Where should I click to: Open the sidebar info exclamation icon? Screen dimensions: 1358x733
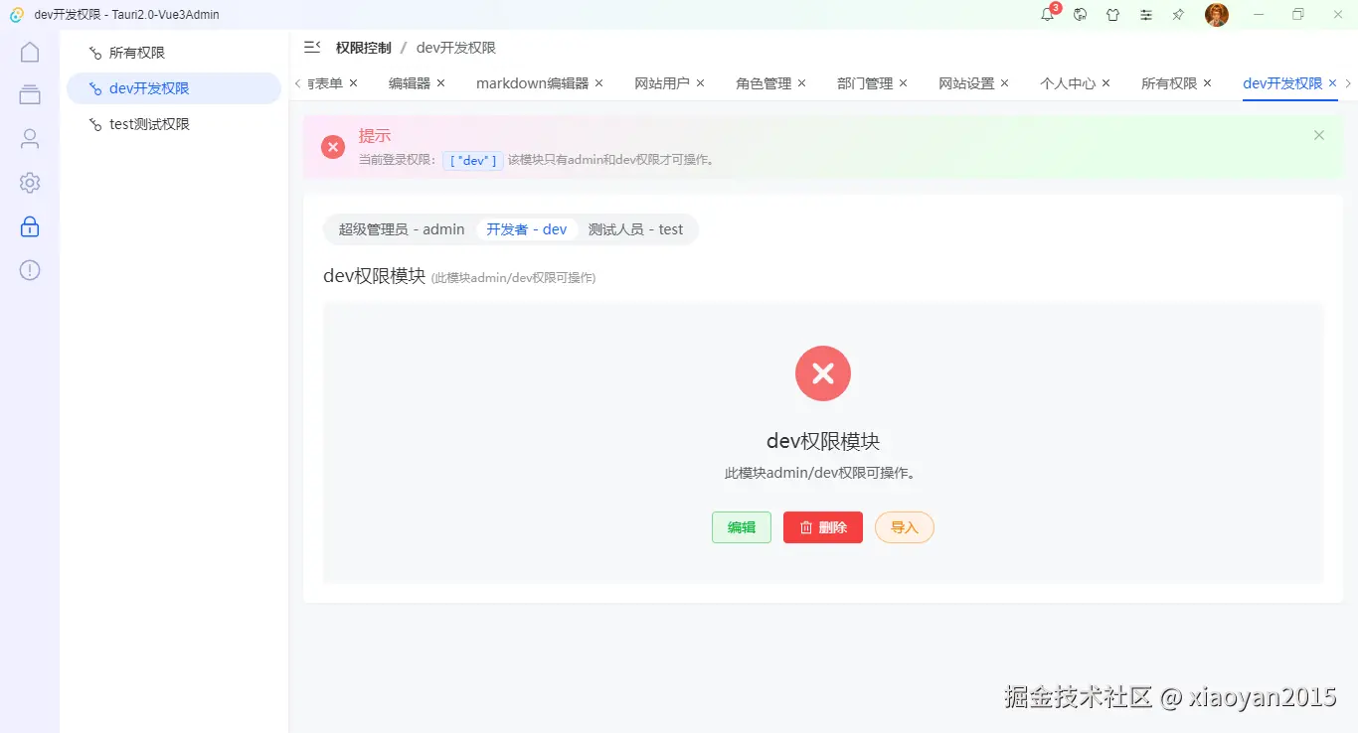click(x=30, y=270)
